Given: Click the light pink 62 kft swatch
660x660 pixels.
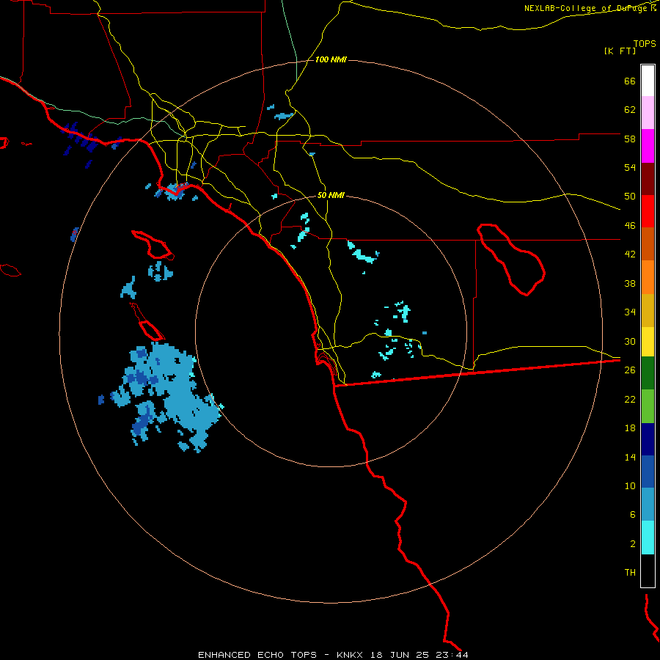Looking at the screenshot, I should click(648, 113).
